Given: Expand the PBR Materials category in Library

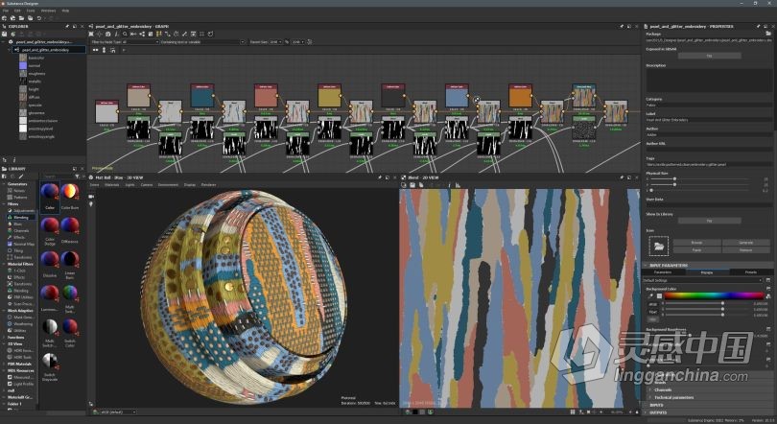Looking at the screenshot, I should 4,365.
